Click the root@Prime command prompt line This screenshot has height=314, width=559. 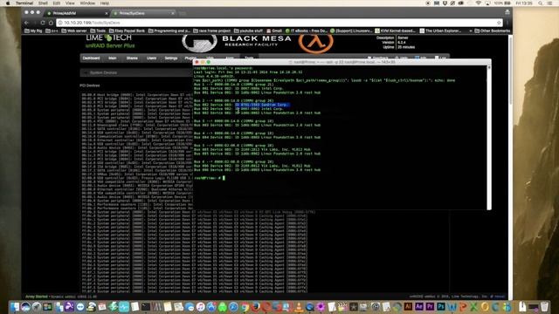point(210,178)
